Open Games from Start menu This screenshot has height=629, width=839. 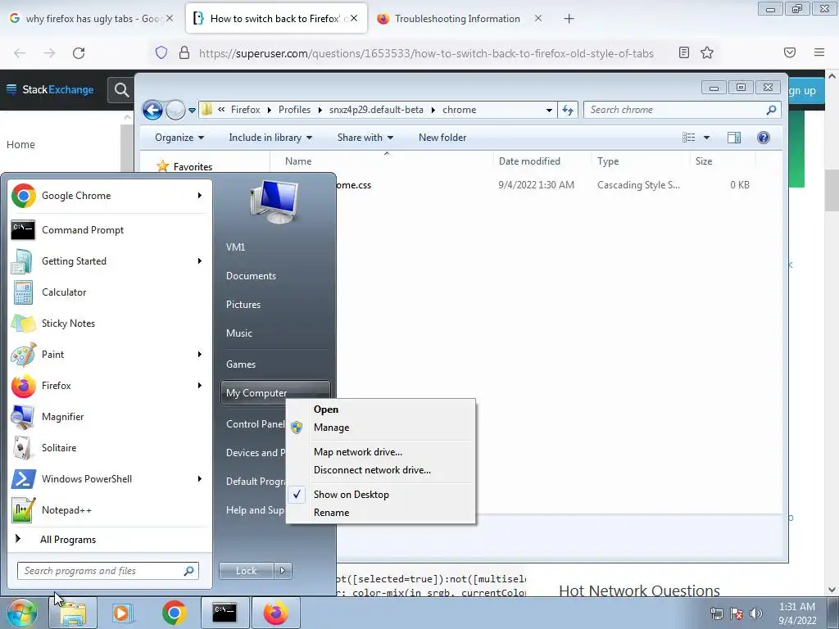coord(241,364)
